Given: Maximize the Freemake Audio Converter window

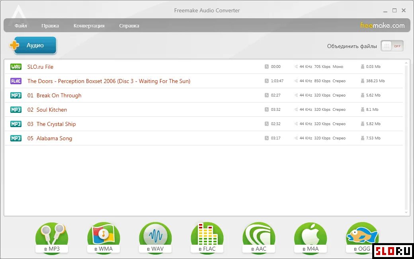Looking at the screenshot, I should [394, 10].
